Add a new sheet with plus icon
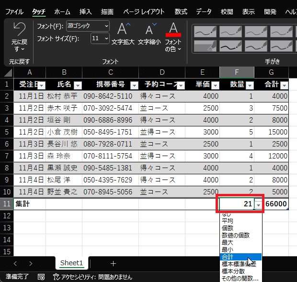This screenshot has height=282, width=297. [x=113, y=263]
